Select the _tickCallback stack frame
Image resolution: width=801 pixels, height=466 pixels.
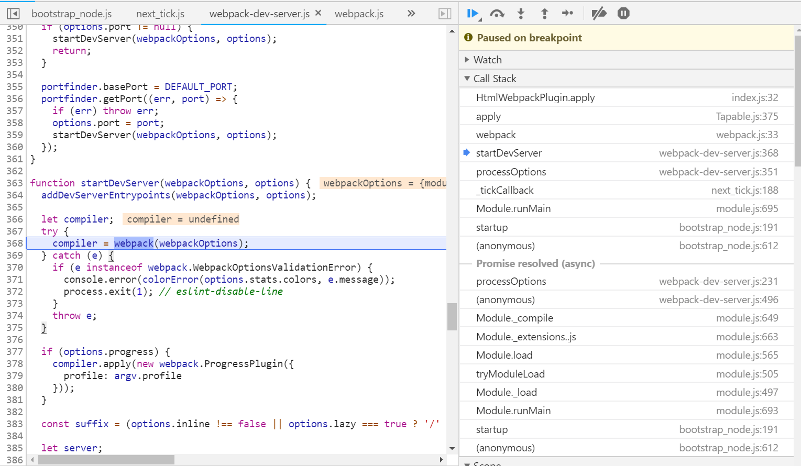[627, 190]
